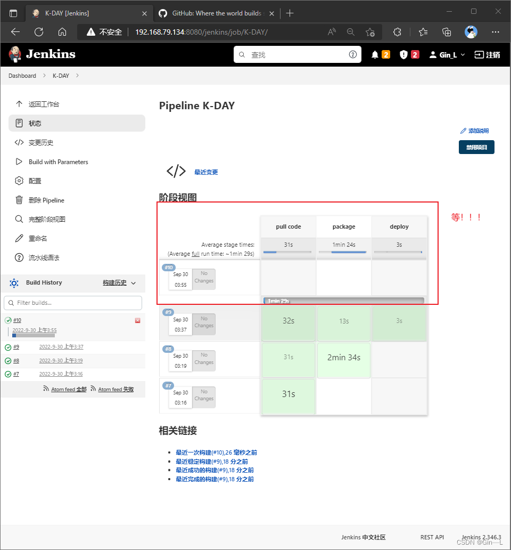Viewport: 511px width, 550px height.
Task: Click build #8 package 2min 34s cell
Action: tap(343, 360)
